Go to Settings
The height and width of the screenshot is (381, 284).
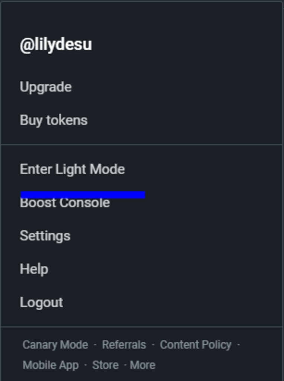pyautogui.click(x=45, y=236)
